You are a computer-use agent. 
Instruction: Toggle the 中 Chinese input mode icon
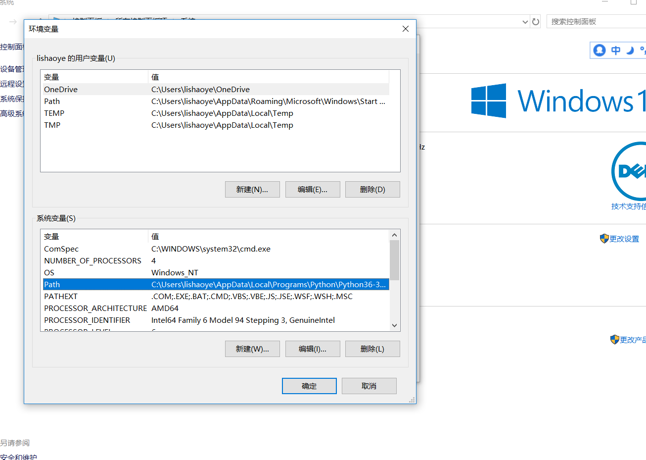pos(616,50)
